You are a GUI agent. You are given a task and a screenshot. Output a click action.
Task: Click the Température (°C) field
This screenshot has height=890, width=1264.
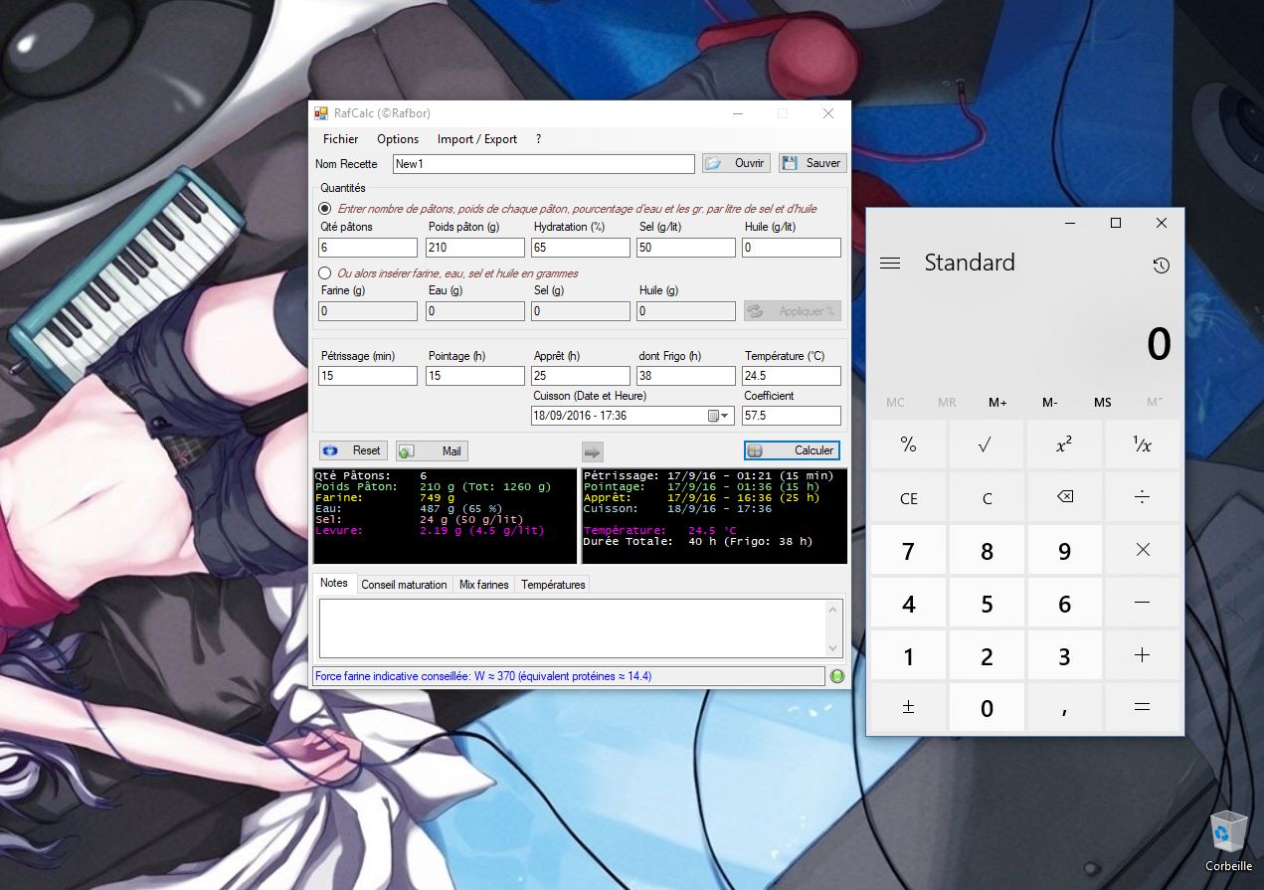(792, 376)
